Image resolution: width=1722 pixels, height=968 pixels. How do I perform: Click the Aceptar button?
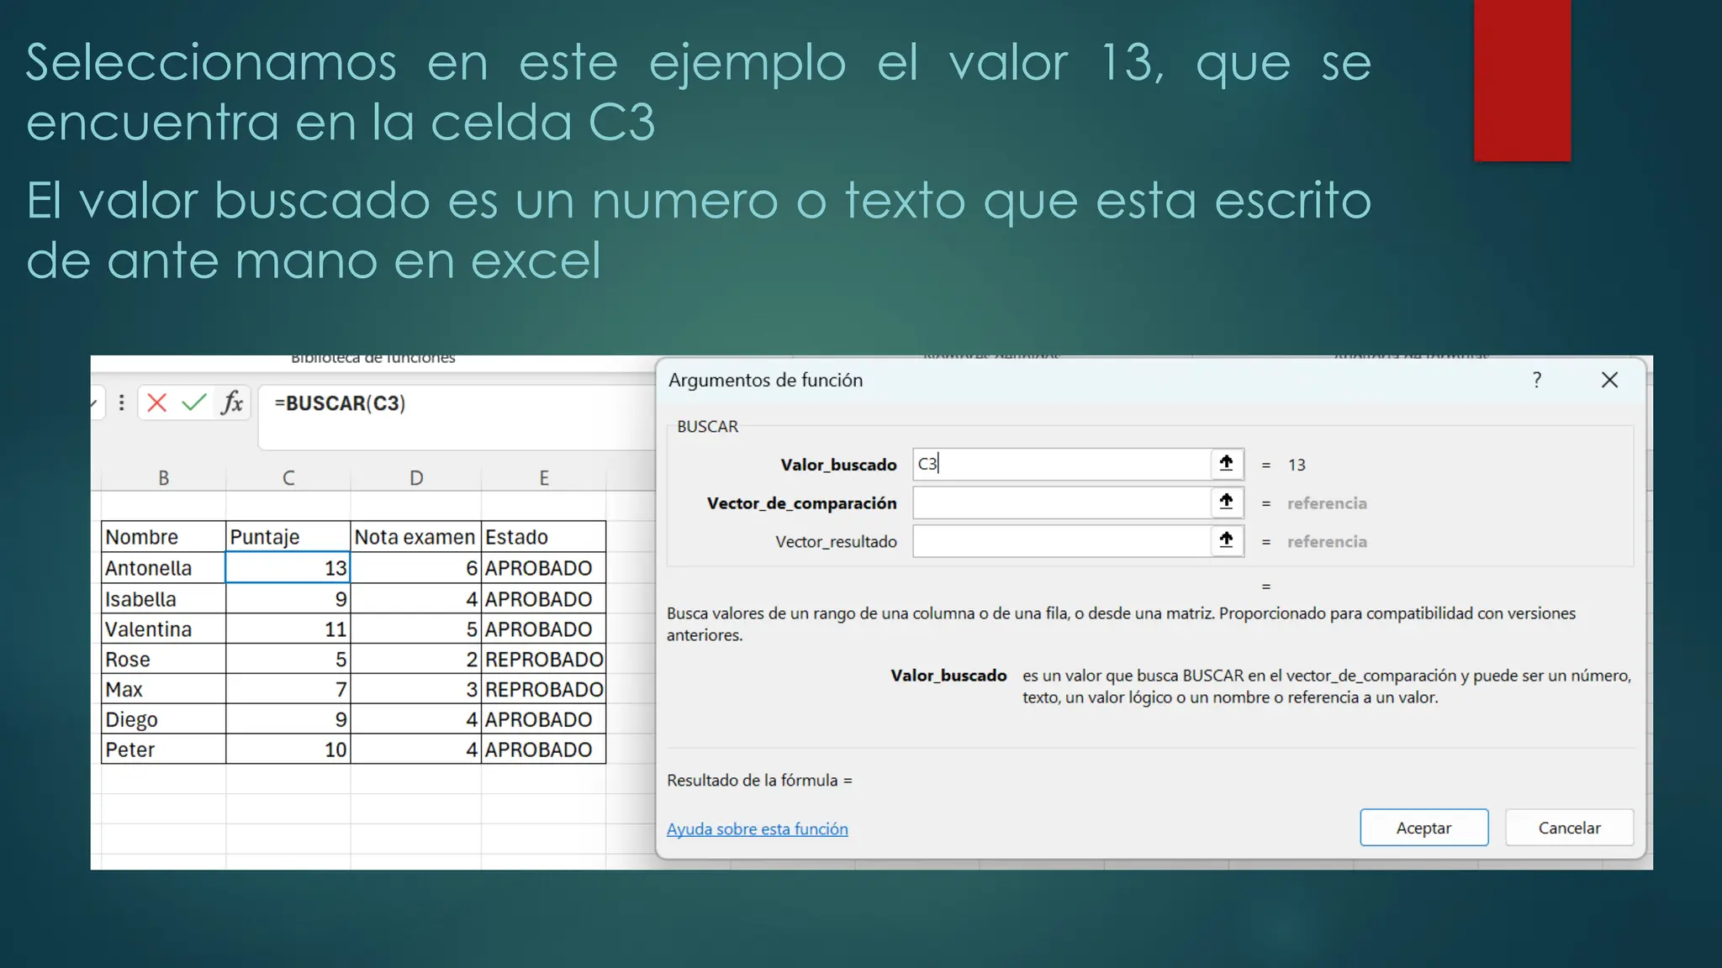point(1424,828)
